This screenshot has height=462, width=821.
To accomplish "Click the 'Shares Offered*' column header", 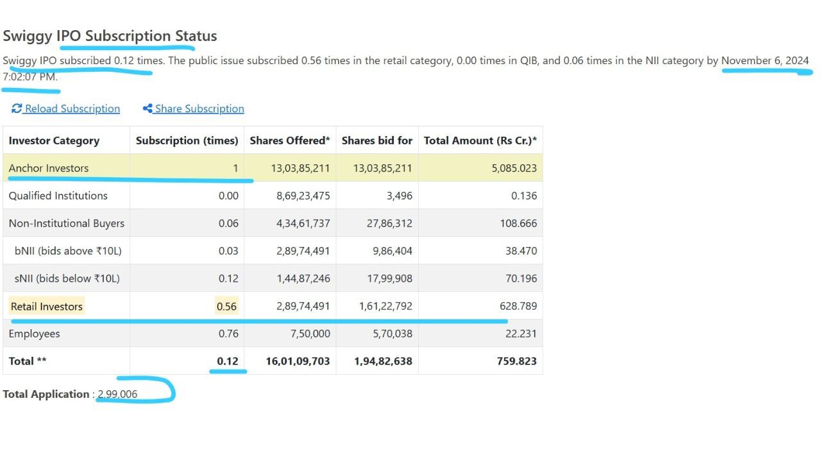I will pos(290,141).
